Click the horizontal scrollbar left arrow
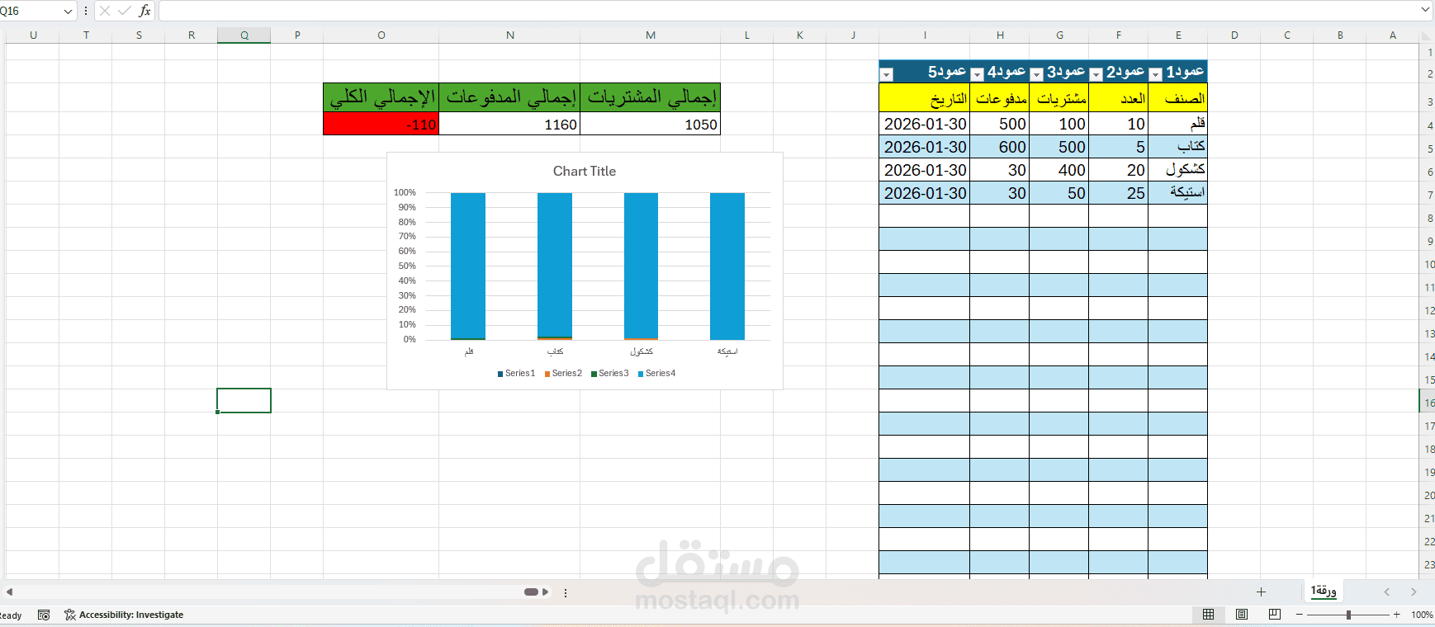This screenshot has height=627, width=1435. click(9, 592)
